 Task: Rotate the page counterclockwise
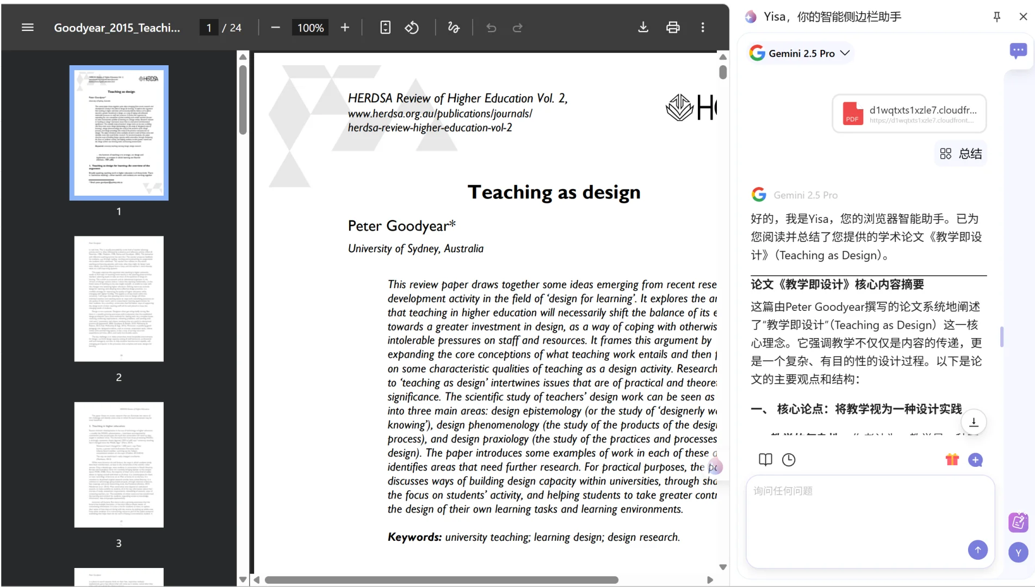pyautogui.click(x=412, y=27)
